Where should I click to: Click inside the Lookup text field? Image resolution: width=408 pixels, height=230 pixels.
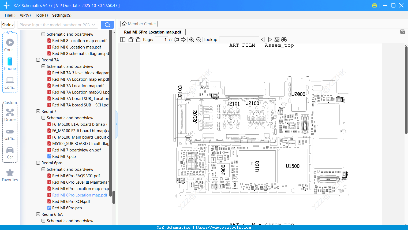239,39
